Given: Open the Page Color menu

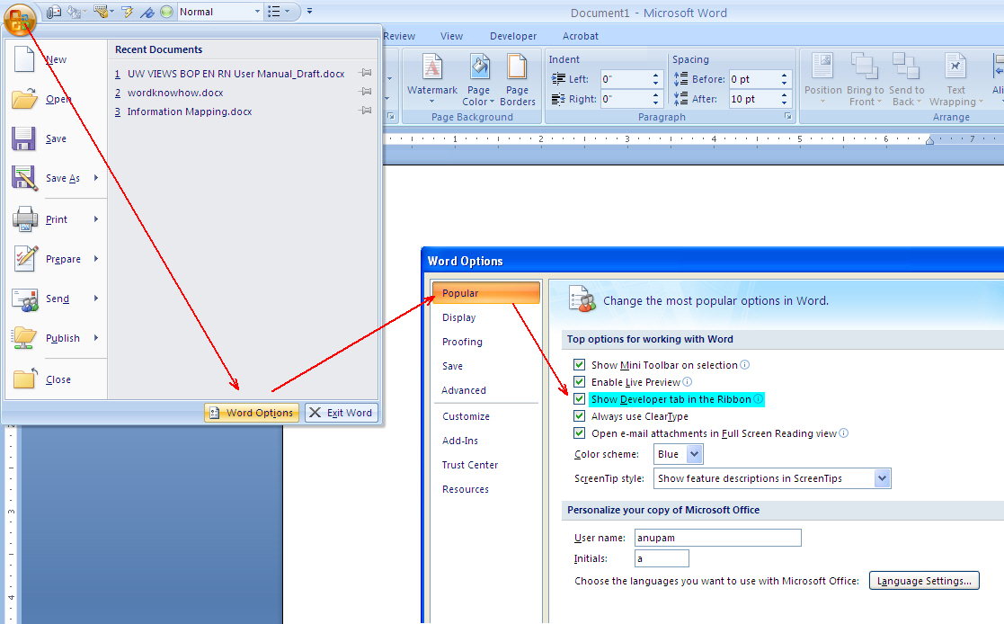Looking at the screenshot, I should (x=478, y=79).
